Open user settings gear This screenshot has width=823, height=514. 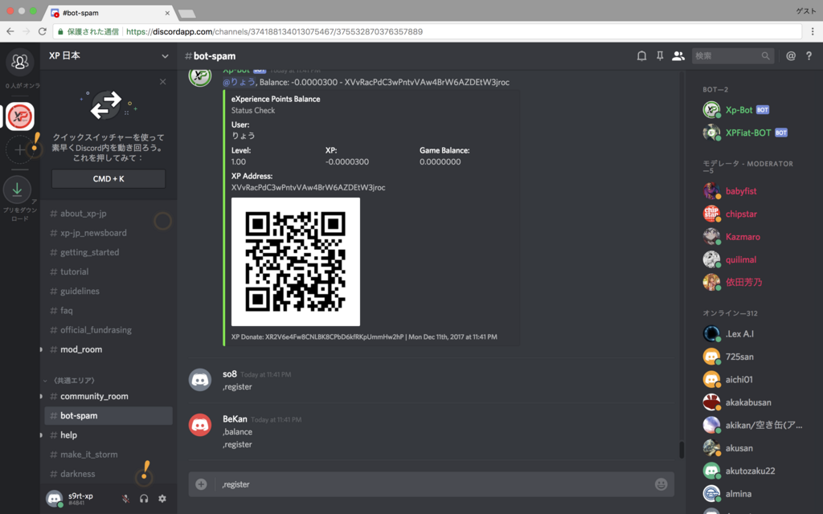162,498
